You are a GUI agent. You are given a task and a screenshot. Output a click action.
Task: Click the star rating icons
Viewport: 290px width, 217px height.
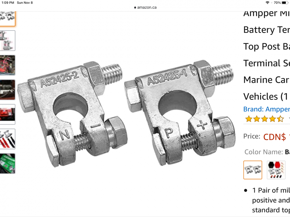click(264, 119)
